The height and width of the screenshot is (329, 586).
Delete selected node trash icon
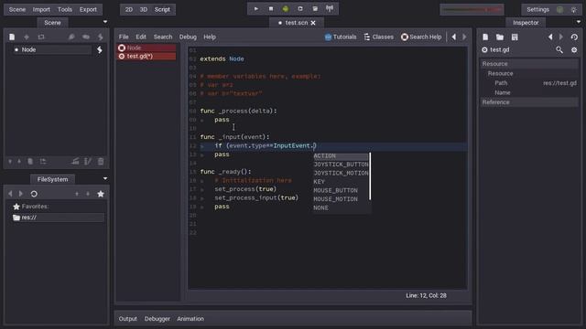(101, 162)
